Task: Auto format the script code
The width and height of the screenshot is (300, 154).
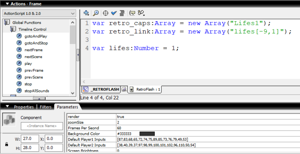Action: (122, 13)
